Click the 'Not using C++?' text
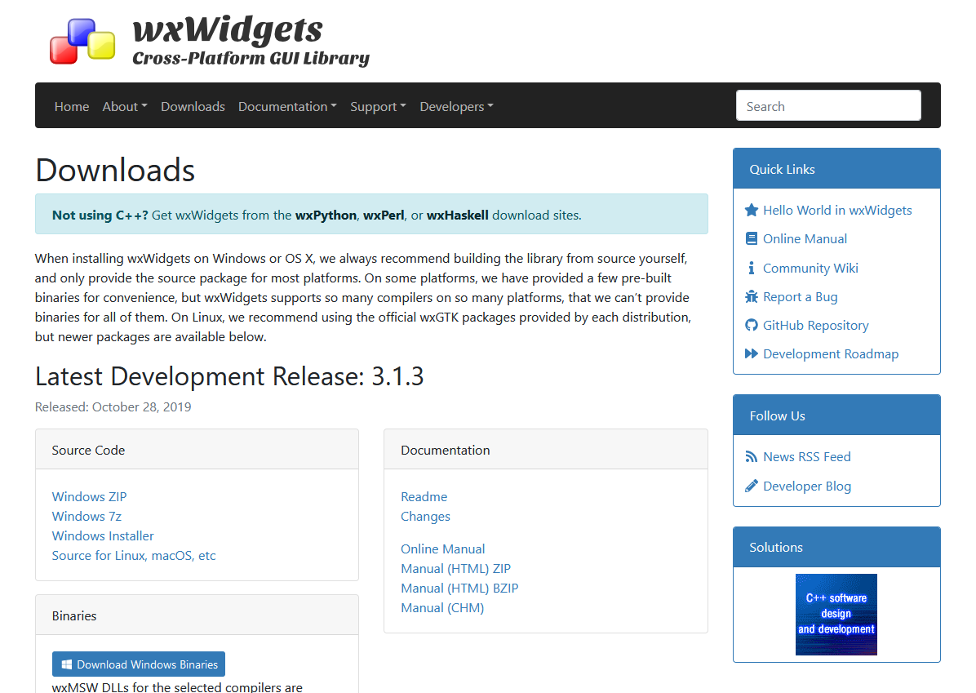The height and width of the screenshot is (693, 976). [100, 215]
